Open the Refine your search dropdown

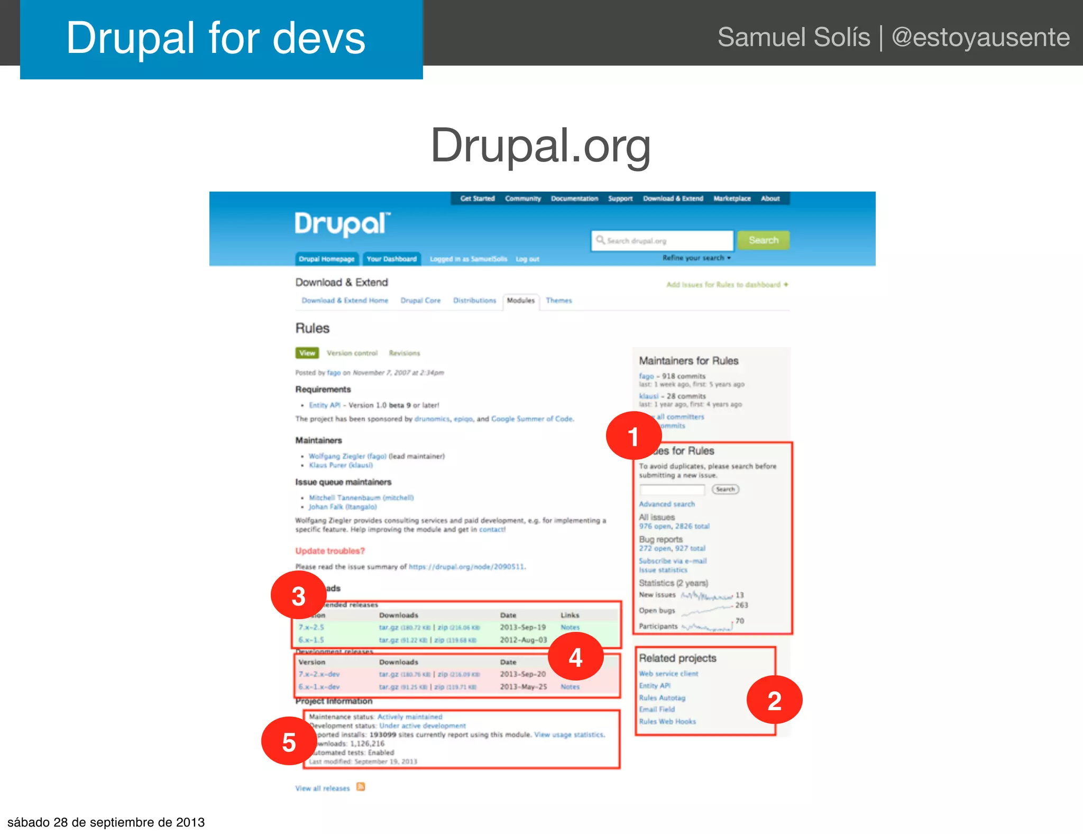tap(696, 258)
